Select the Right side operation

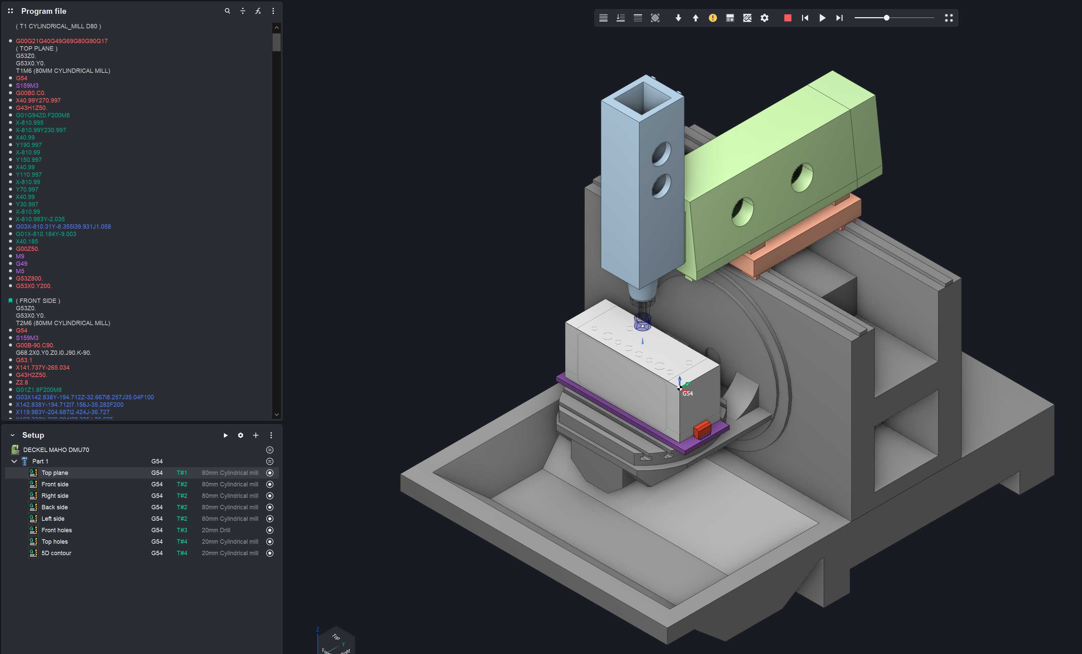pyautogui.click(x=55, y=496)
